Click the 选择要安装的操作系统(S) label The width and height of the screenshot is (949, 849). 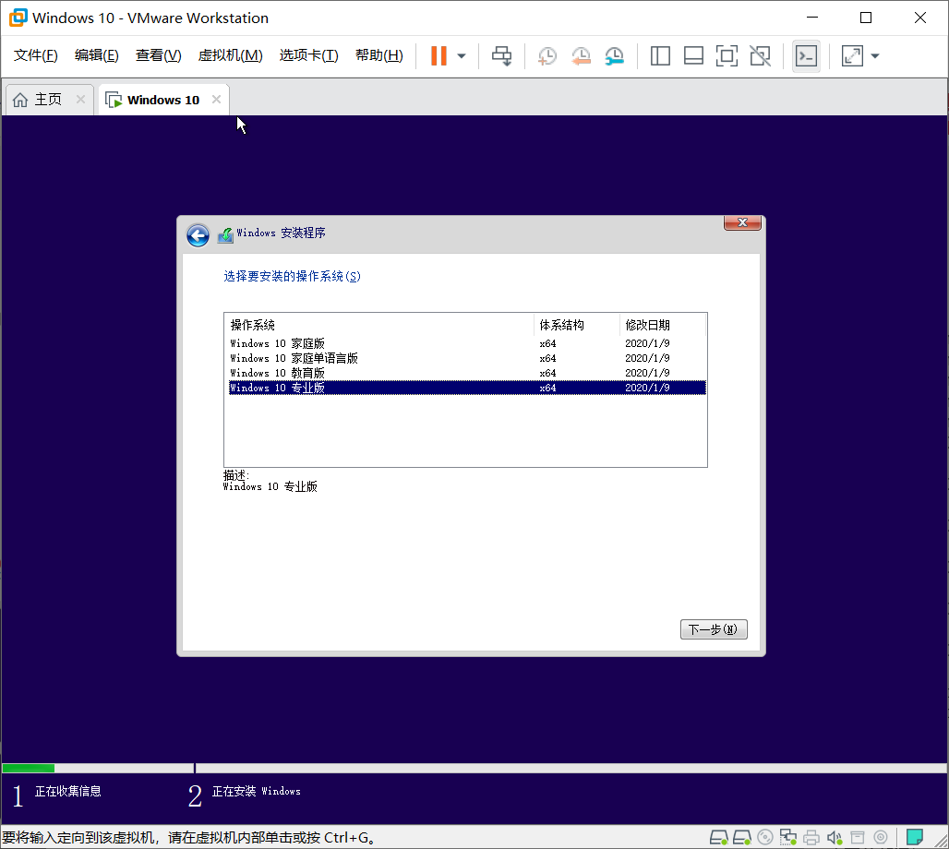pyautogui.click(x=293, y=276)
